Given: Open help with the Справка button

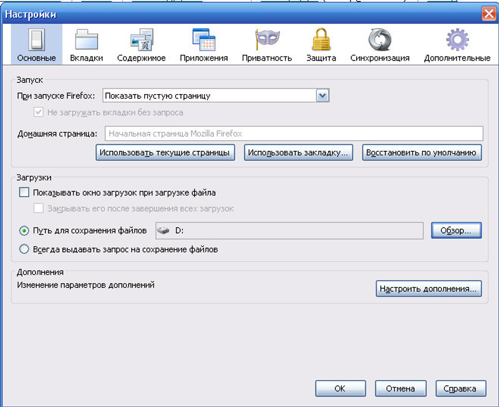Looking at the screenshot, I should coord(461,388).
